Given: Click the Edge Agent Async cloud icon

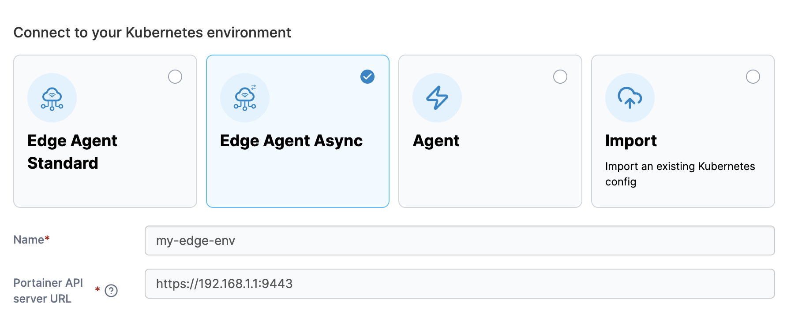Looking at the screenshot, I should 245,98.
